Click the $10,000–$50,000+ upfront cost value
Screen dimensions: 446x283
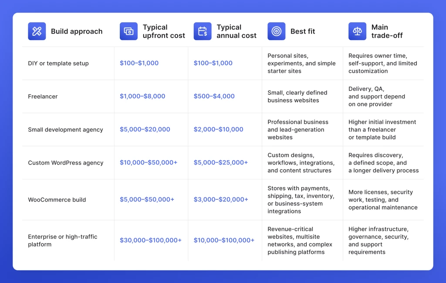point(149,162)
